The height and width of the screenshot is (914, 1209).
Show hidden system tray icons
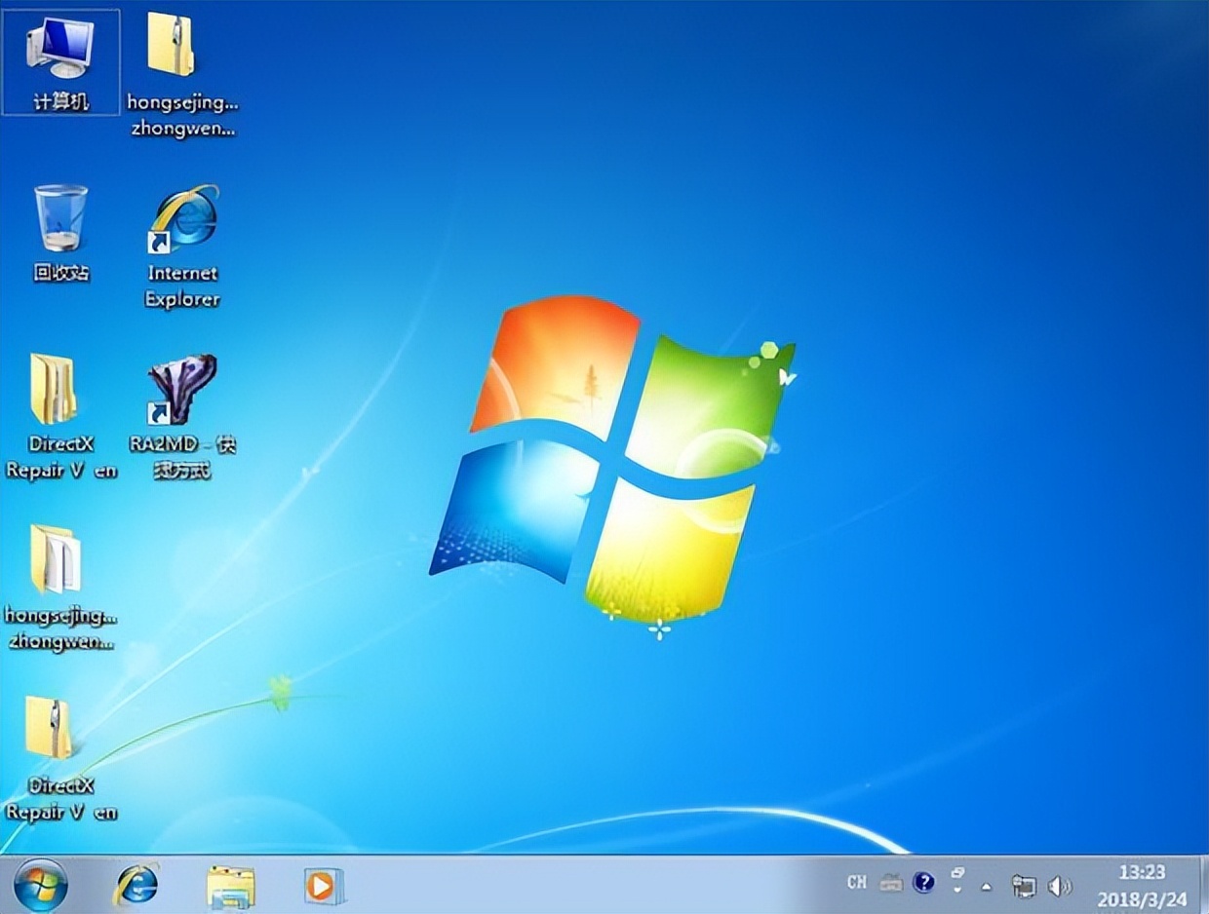pyautogui.click(x=986, y=886)
